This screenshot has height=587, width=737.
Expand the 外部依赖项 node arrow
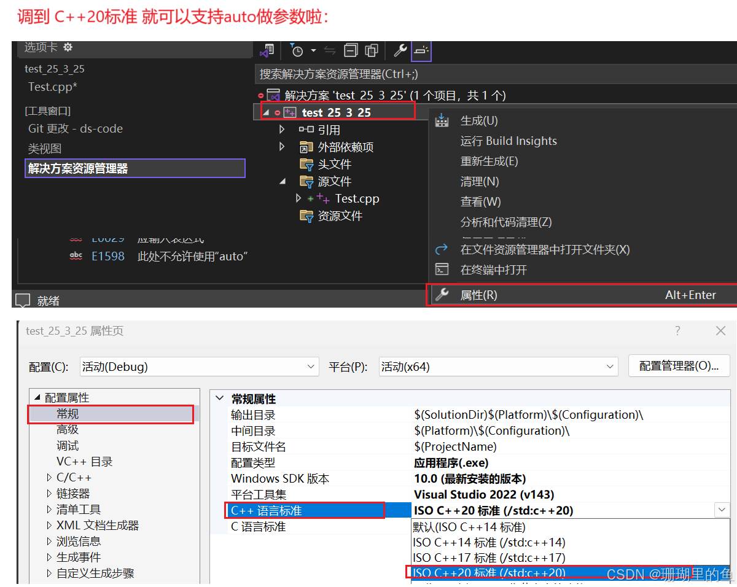pyautogui.click(x=282, y=147)
